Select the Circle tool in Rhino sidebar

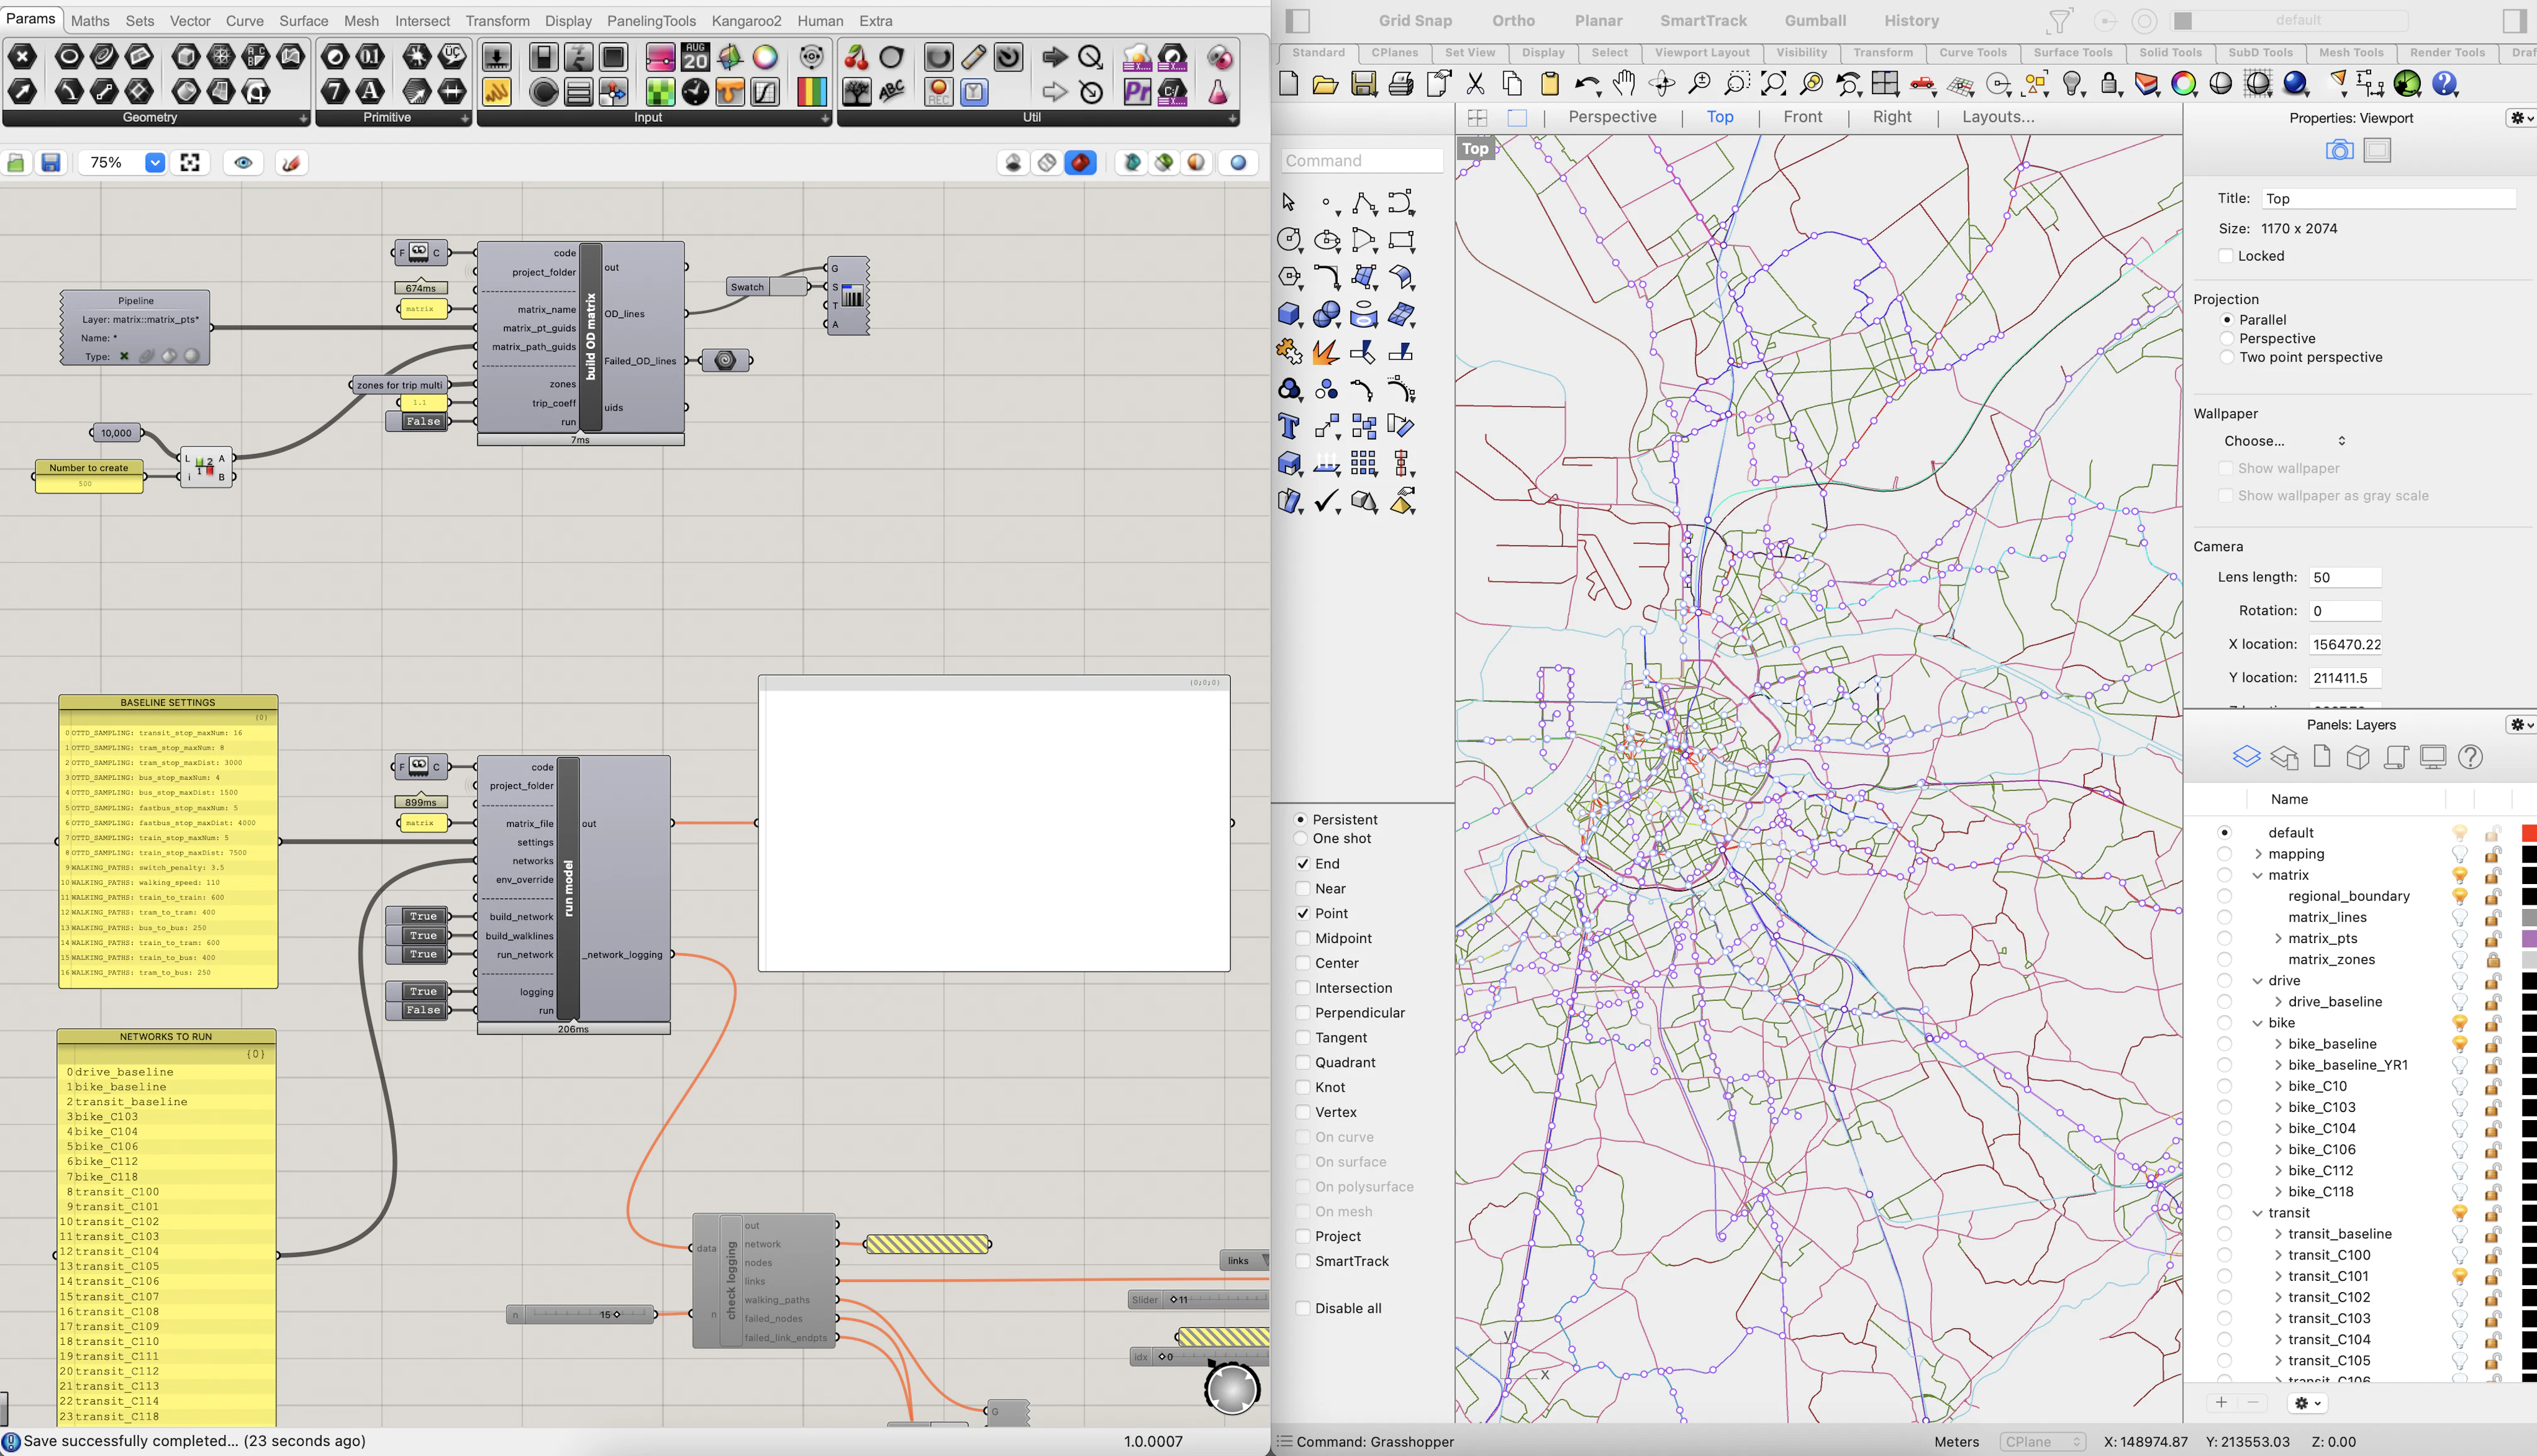(x=1289, y=240)
